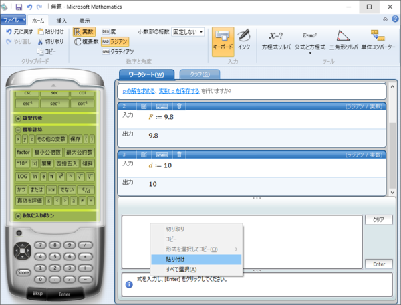Image resolution: width=401 pixels, height=305 pixels.
Task: Click the redo arrow in quick access toolbar
Action: [39, 7]
